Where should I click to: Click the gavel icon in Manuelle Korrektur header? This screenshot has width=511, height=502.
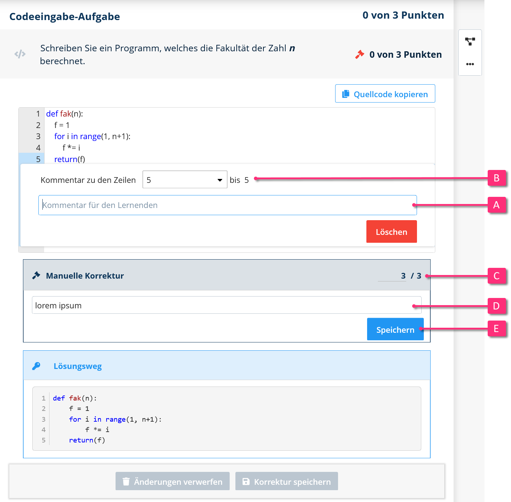click(x=36, y=275)
